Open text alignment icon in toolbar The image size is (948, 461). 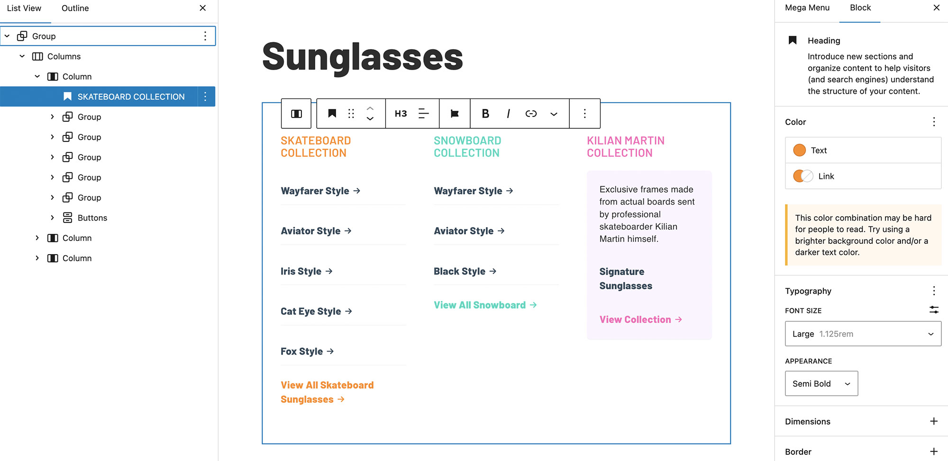pos(423,114)
